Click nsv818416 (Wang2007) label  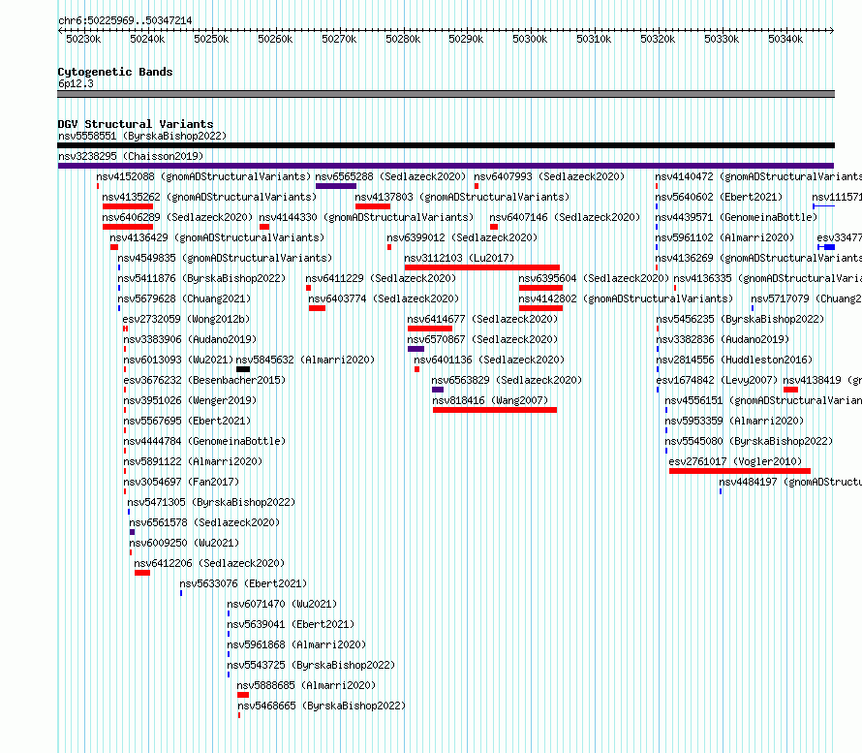pos(490,400)
